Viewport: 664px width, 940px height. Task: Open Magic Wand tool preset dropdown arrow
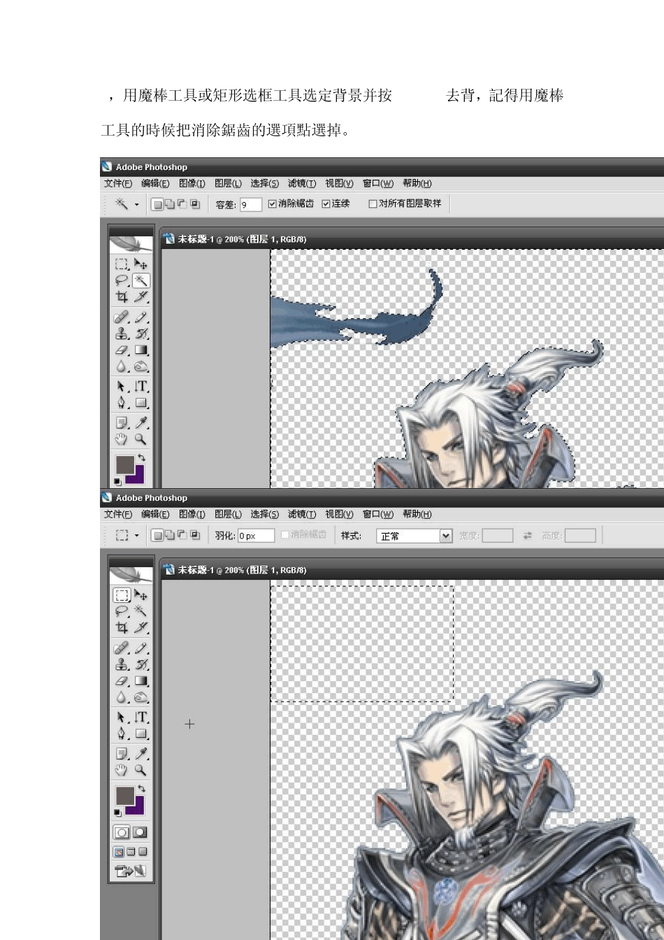click(136, 205)
